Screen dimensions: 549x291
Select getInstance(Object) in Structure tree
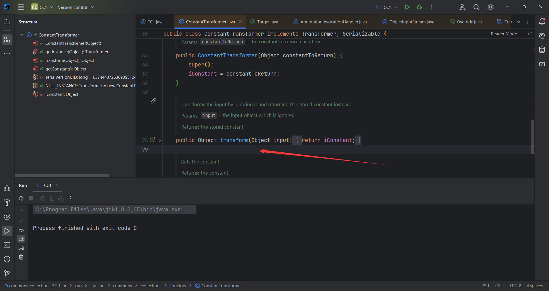click(77, 52)
